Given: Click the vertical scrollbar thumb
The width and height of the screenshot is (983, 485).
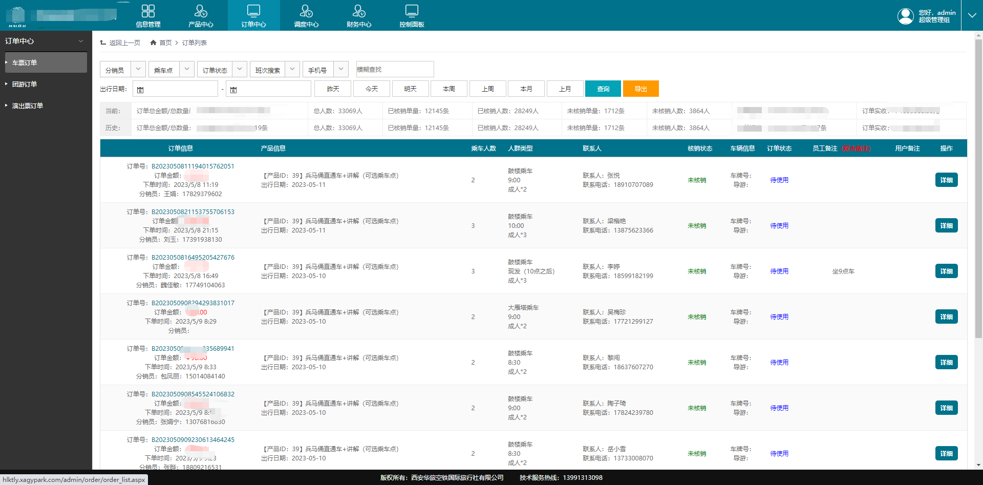Looking at the screenshot, I should click(x=978, y=189).
